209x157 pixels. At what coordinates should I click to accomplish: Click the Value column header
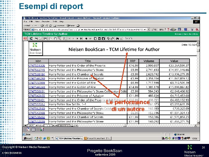[174, 61]
